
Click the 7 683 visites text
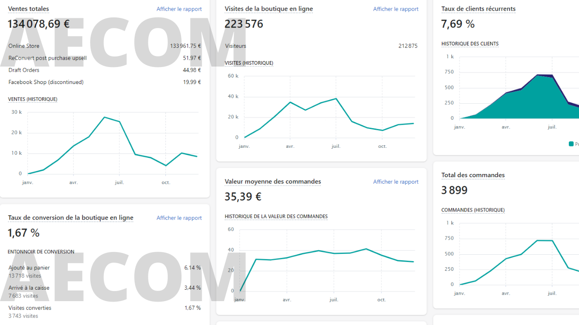click(23, 296)
